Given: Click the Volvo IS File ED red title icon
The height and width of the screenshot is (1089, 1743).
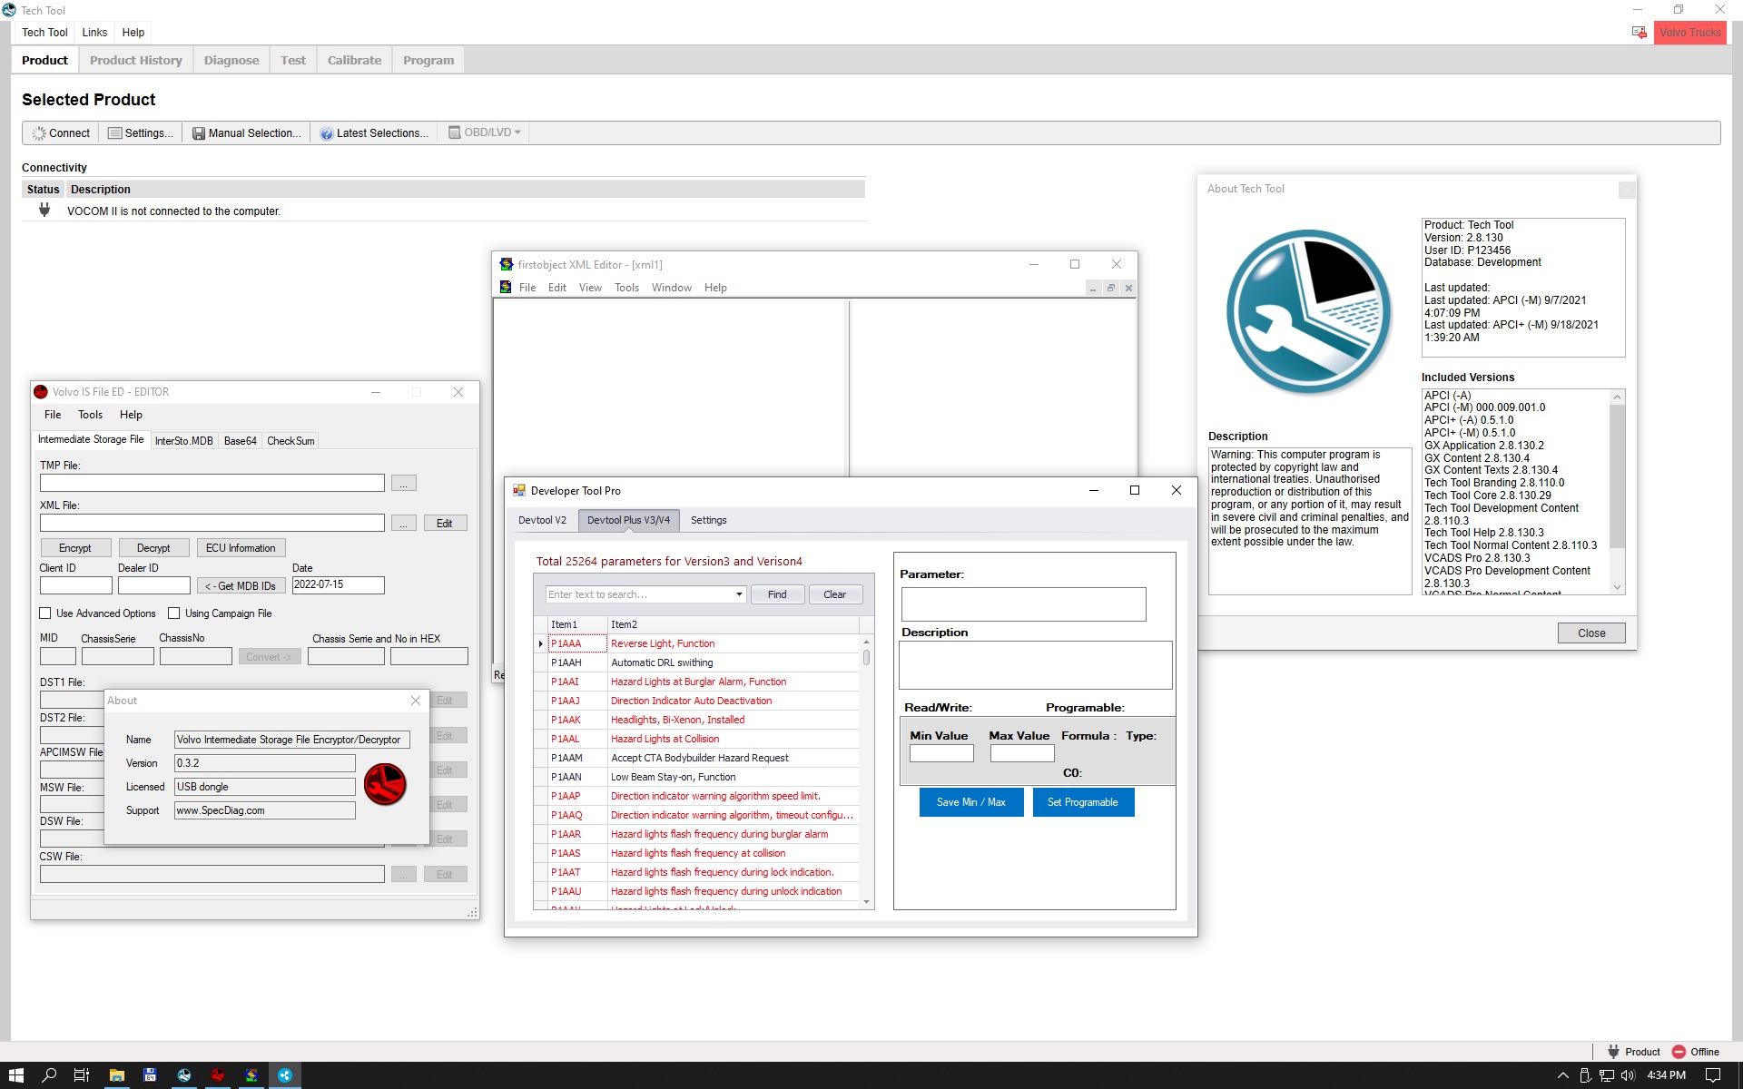Looking at the screenshot, I should click(x=41, y=392).
